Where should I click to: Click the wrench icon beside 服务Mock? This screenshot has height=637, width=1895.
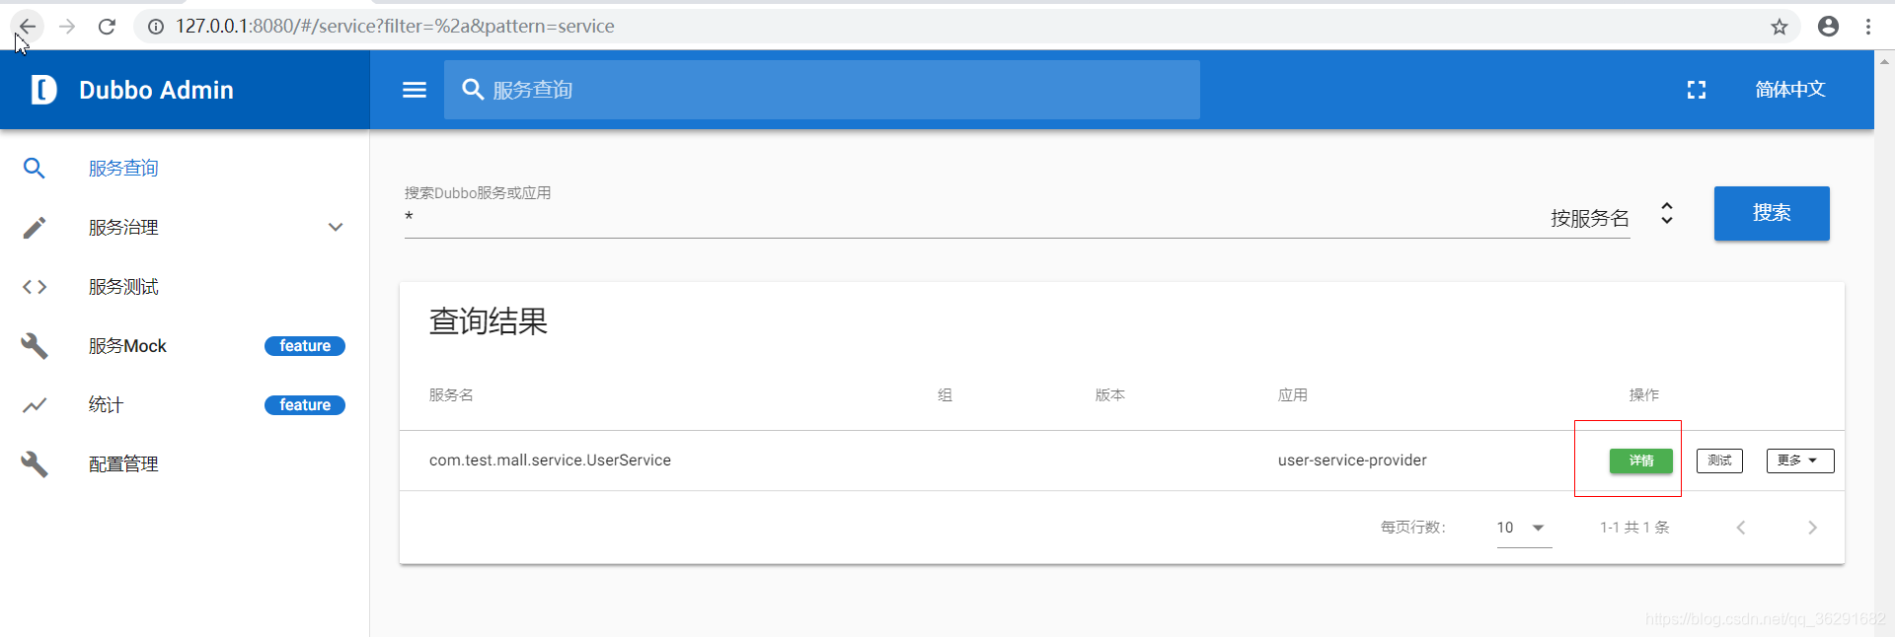pyautogui.click(x=35, y=346)
